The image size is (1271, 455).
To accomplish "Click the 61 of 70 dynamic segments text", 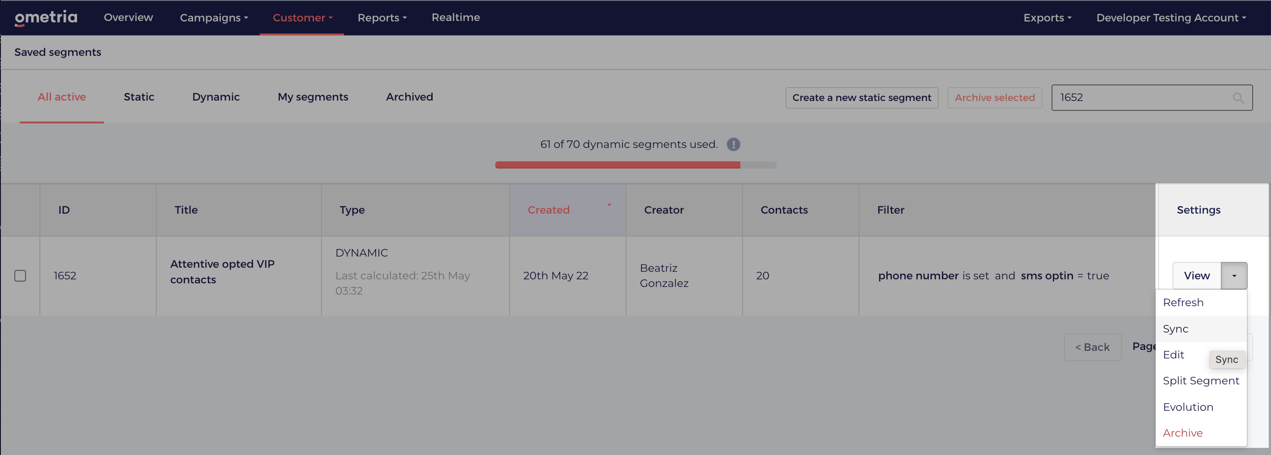I will pos(629,144).
